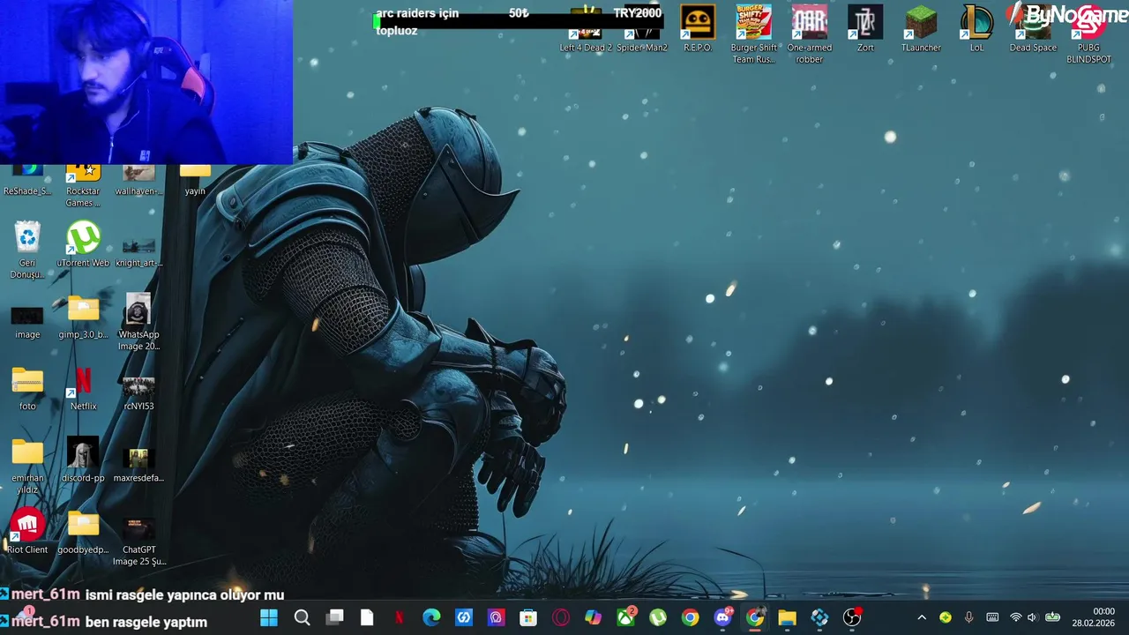The width and height of the screenshot is (1129, 635).
Task: Open Task View in taskbar
Action: [334, 617]
